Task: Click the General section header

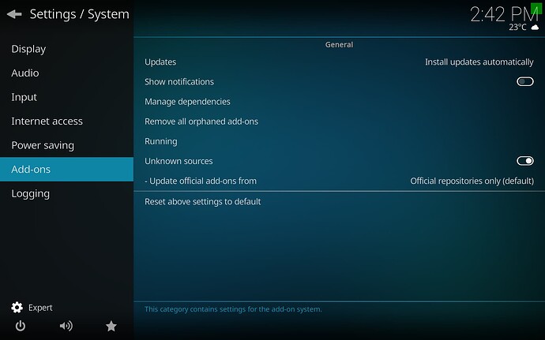Action: (339, 44)
